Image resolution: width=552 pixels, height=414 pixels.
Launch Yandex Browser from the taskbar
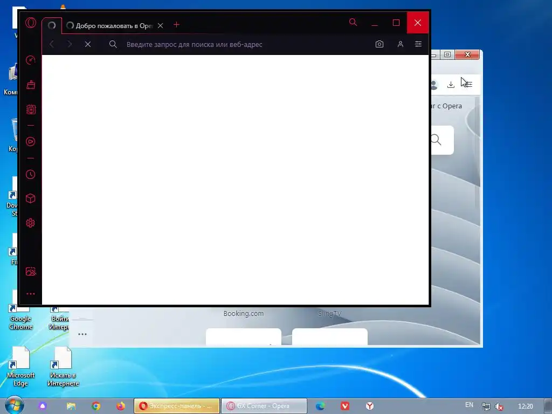[370, 406]
